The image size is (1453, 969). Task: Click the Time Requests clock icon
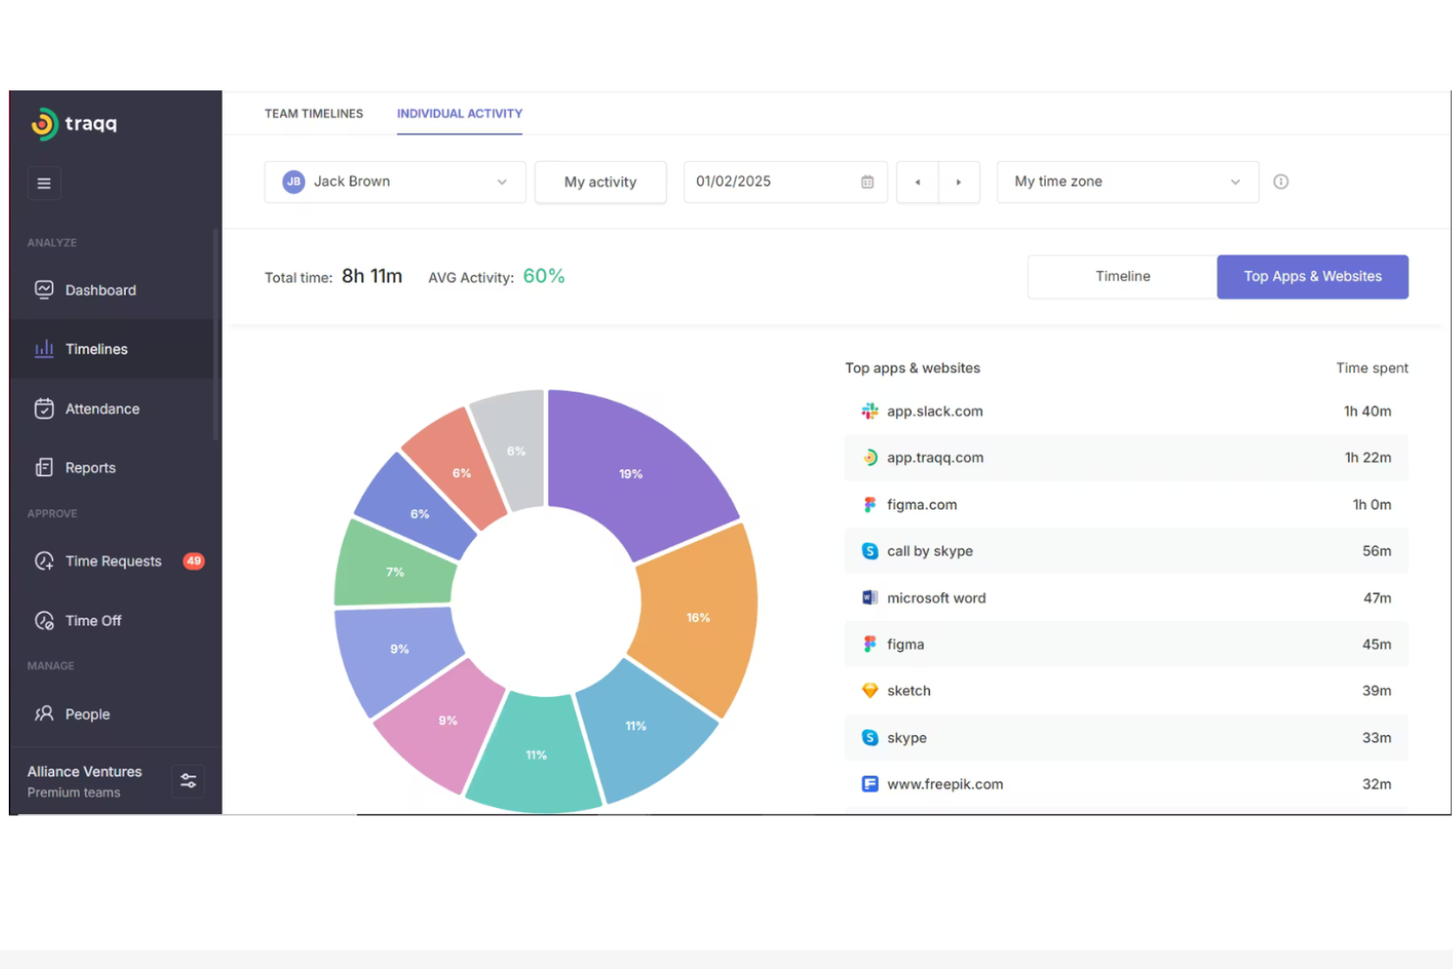44,561
